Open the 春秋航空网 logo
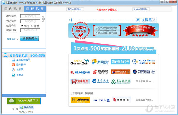The width and height of the screenshot is (178, 115). 121,82
